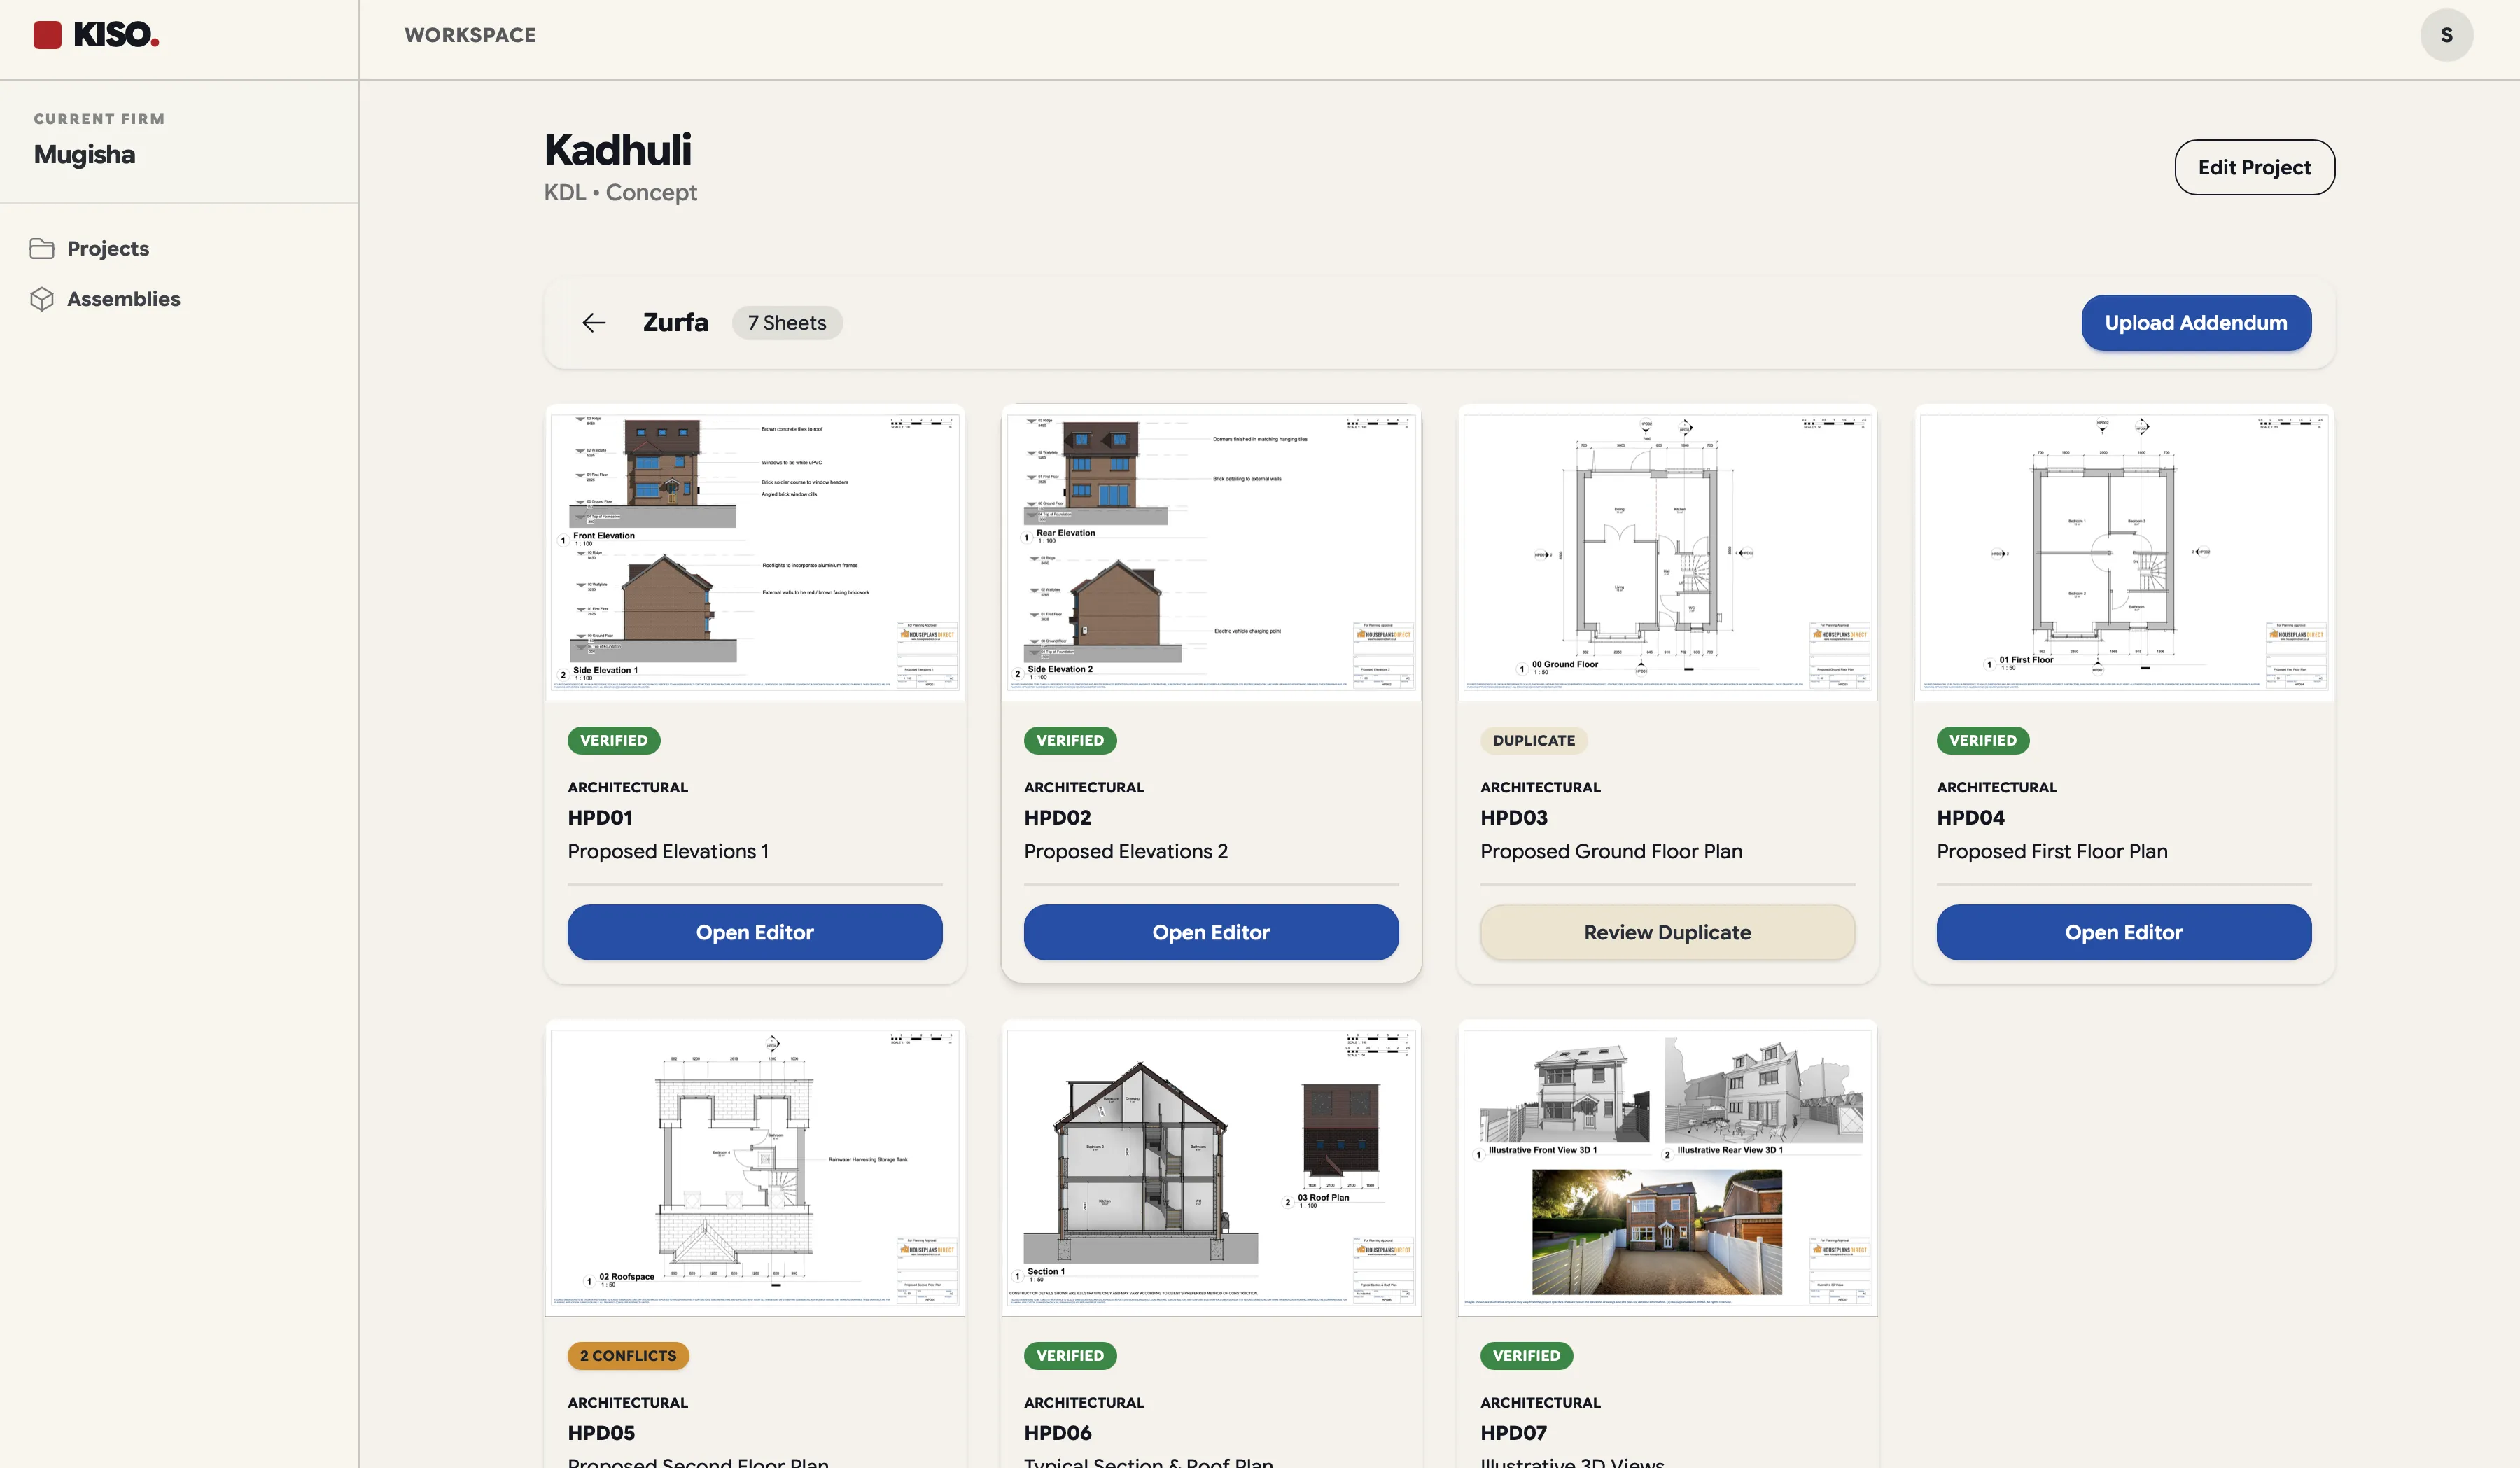This screenshot has height=1468, width=2520.
Task: Click the 'Proposed Elevations 2' title
Action: coord(1126,851)
